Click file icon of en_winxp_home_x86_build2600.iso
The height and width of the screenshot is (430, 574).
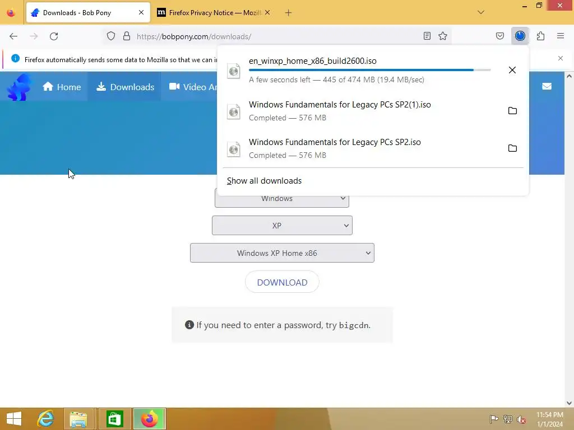coord(234,71)
